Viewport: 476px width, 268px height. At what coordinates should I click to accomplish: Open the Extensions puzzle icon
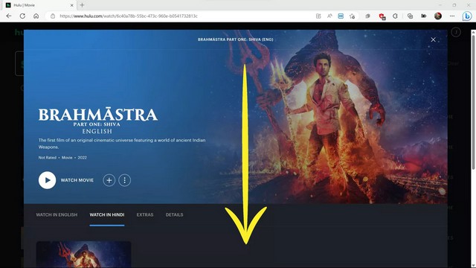coord(395,16)
